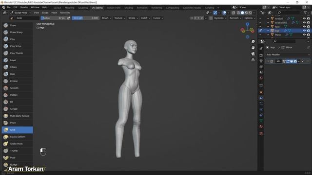Select the Draw Sharp brush
The height and width of the screenshot is (175, 312).
[x=17, y=33]
